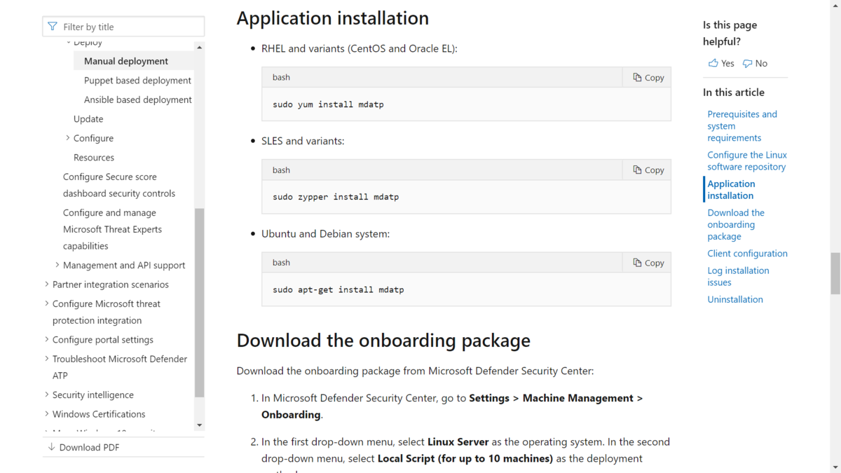
Task: Click the Download PDF arrow icon
Action: (51, 447)
